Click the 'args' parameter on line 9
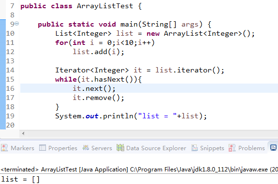Viewport: 278px width, 184px height. [x=190, y=25]
